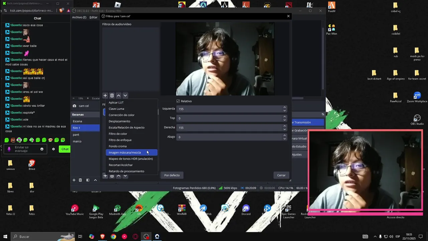Select the film 1 scene
This screenshot has height=241, width=428.
tap(86, 128)
